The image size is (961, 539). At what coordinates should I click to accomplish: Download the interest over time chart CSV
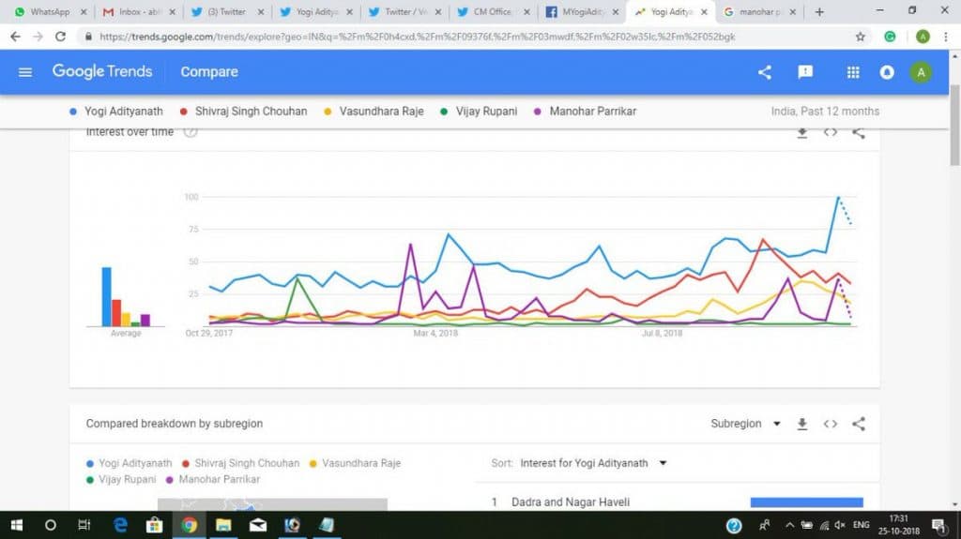(x=801, y=132)
